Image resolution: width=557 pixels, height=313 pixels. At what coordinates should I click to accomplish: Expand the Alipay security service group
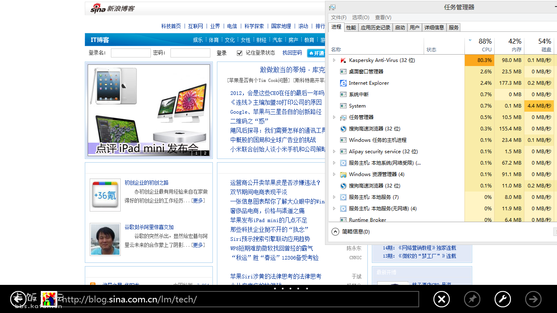pos(334,152)
